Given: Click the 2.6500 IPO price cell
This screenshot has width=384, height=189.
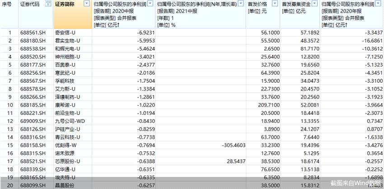Looking at the screenshot, I should coord(271,49).
